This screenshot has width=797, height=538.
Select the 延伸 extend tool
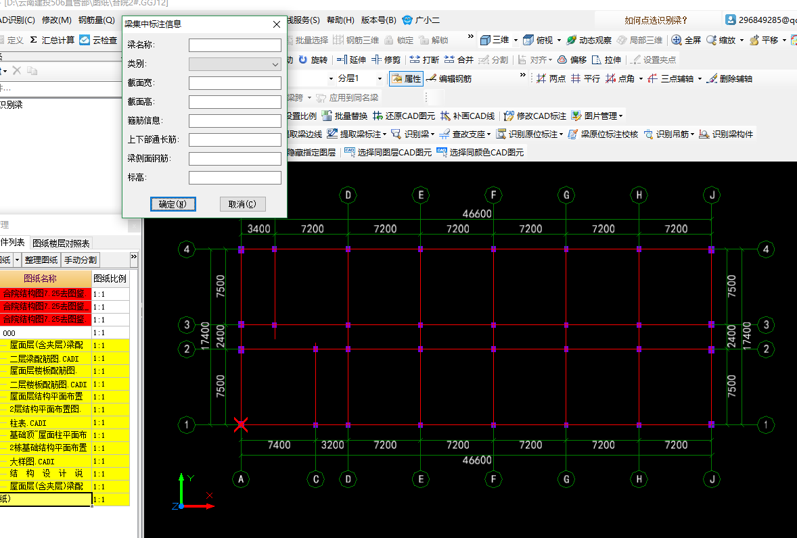pos(351,59)
